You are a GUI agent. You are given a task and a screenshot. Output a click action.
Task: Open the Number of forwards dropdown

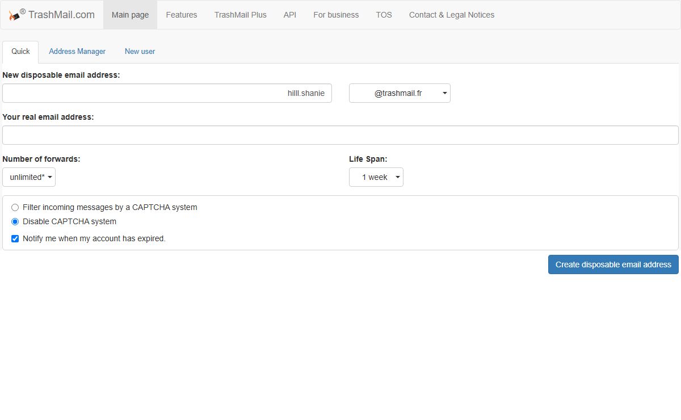coord(29,177)
